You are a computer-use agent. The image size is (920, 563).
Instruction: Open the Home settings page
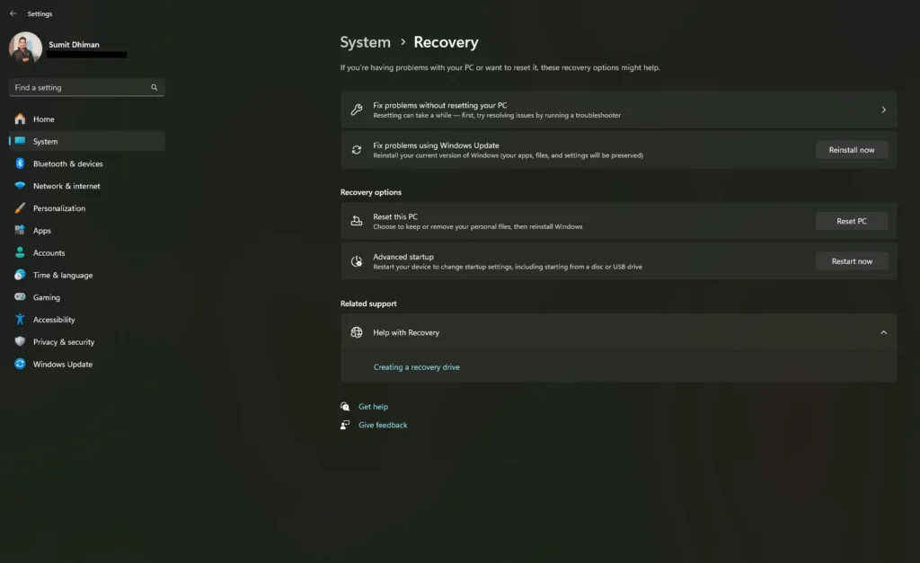click(87, 119)
